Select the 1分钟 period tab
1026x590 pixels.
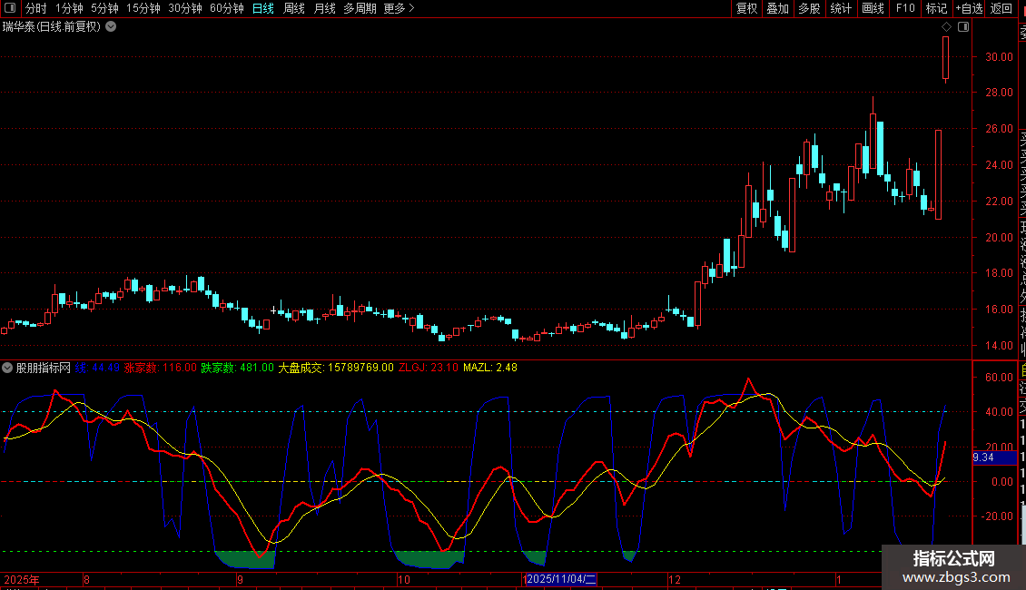coord(69,8)
